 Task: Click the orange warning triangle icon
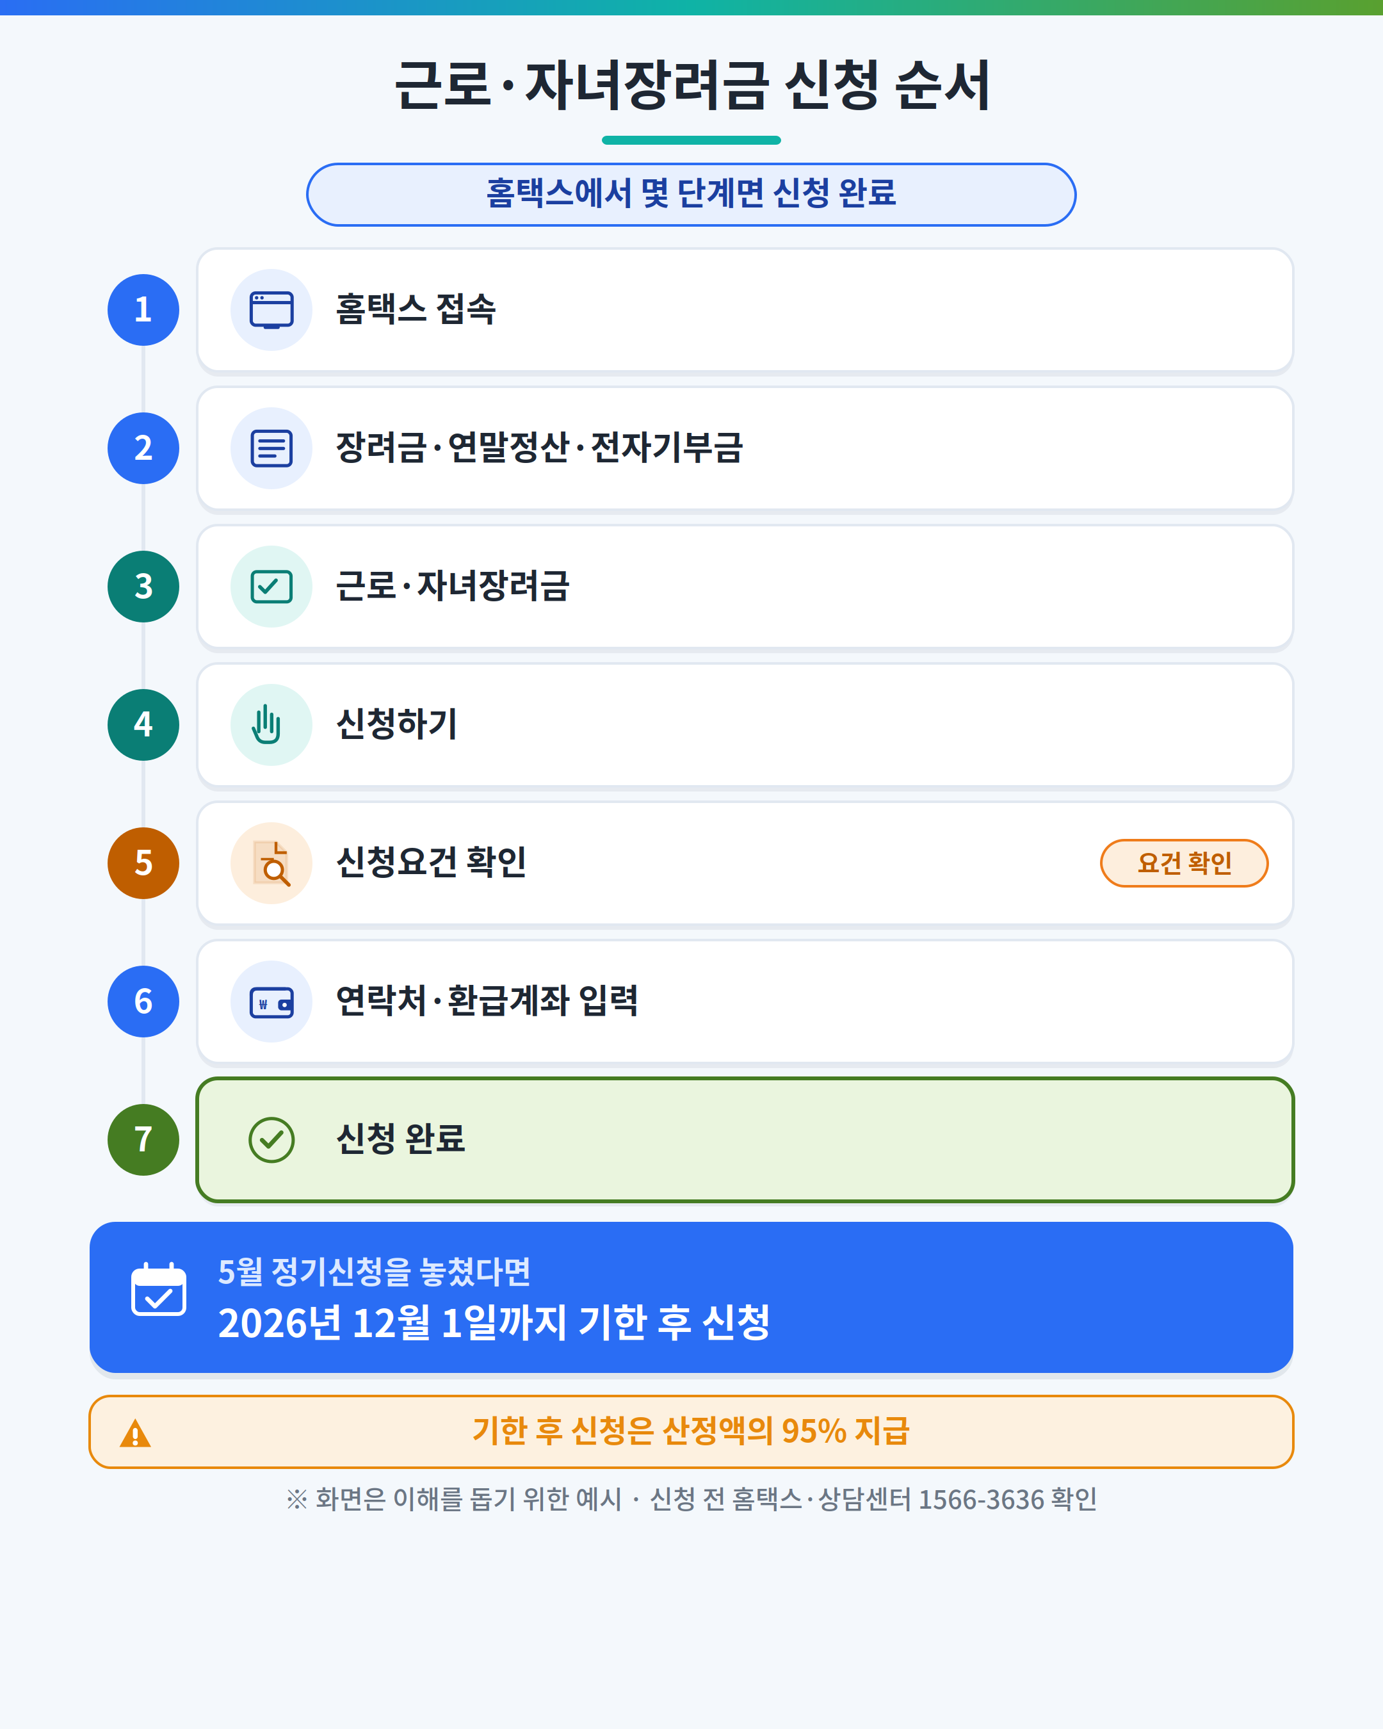(x=134, y=1434)
